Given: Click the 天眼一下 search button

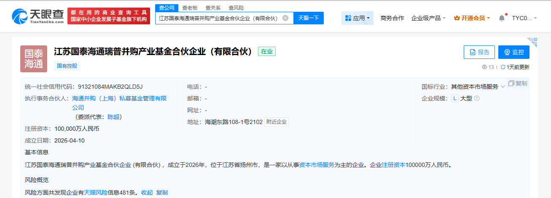Looking at the screenshot, I should [x=308, y=18].
